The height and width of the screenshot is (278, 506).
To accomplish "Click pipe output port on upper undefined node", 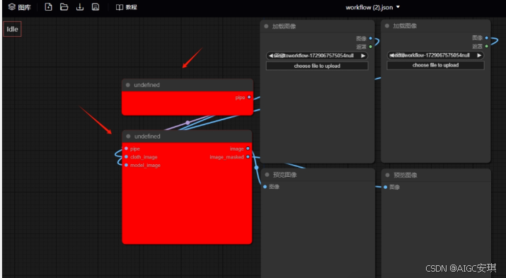I will pyautogui.click(x=249, y=97).
